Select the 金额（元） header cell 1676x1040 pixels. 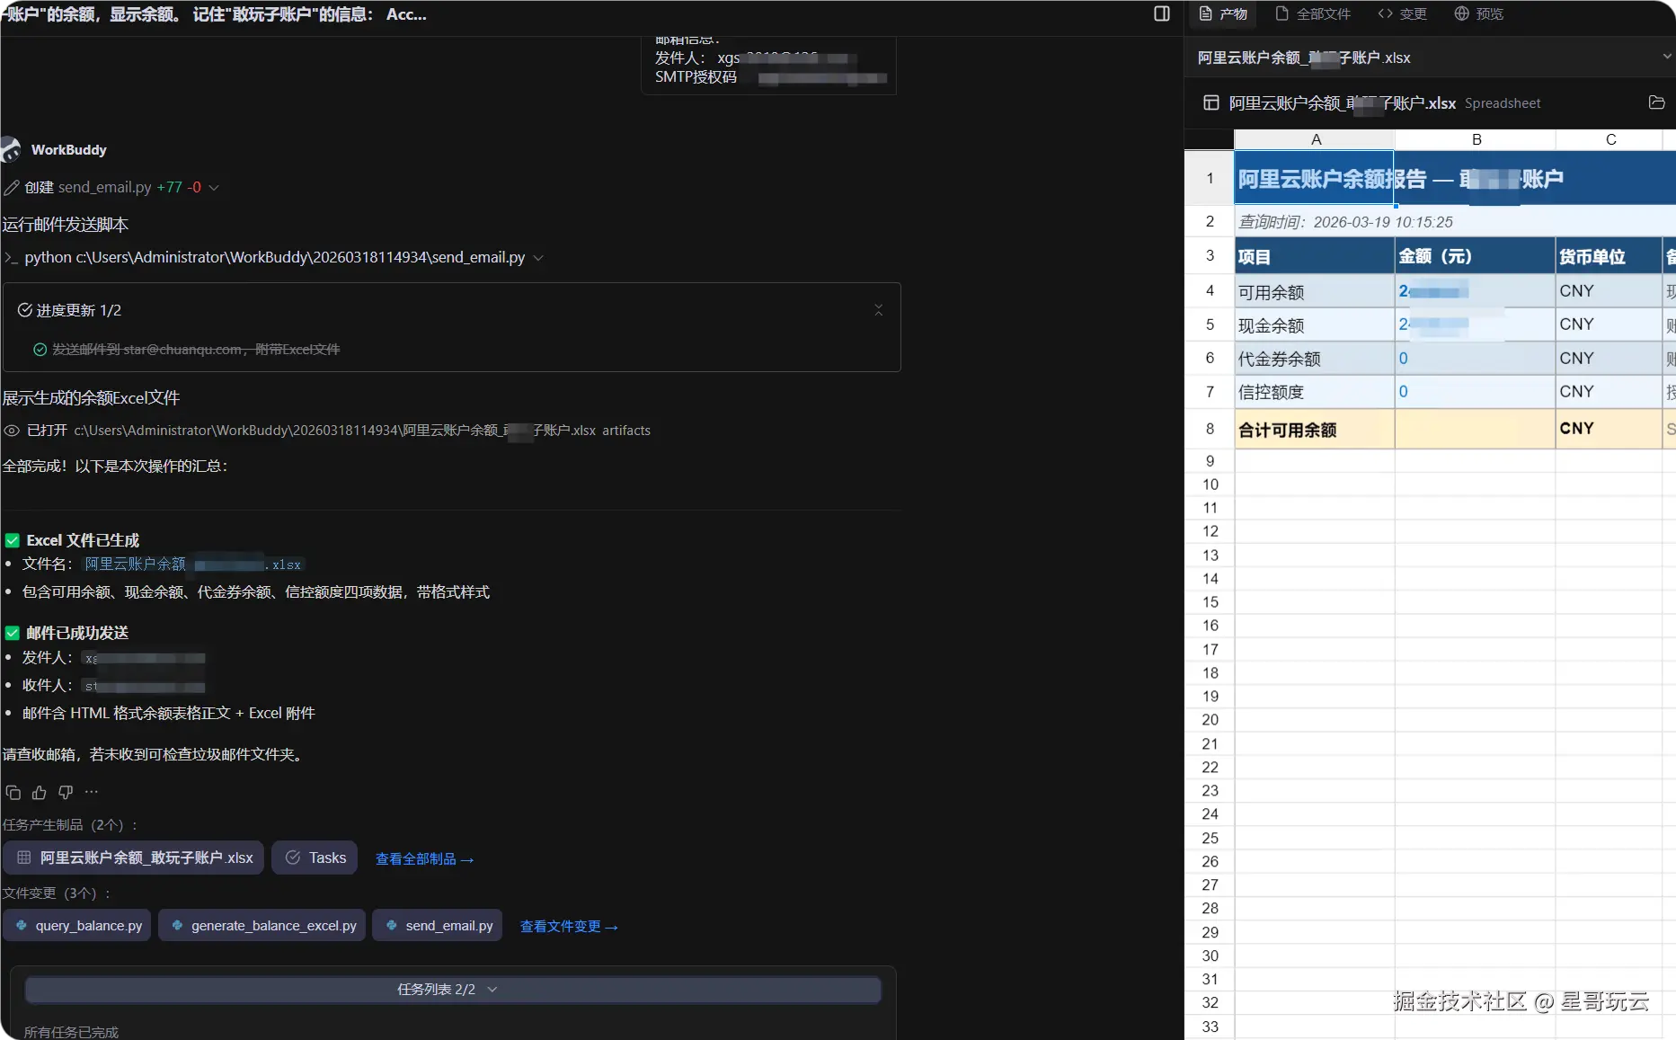click(1476, 256)
